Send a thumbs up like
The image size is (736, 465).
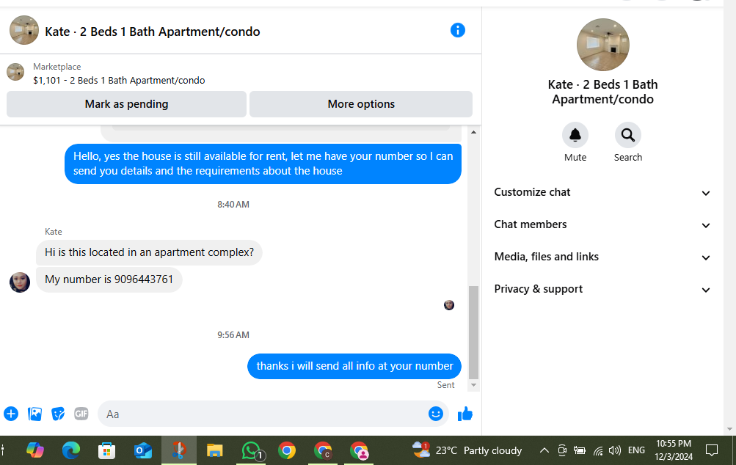(x=464, y=414)
